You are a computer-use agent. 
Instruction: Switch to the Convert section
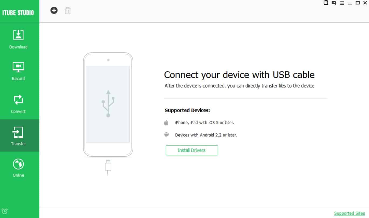coord(18,104)
